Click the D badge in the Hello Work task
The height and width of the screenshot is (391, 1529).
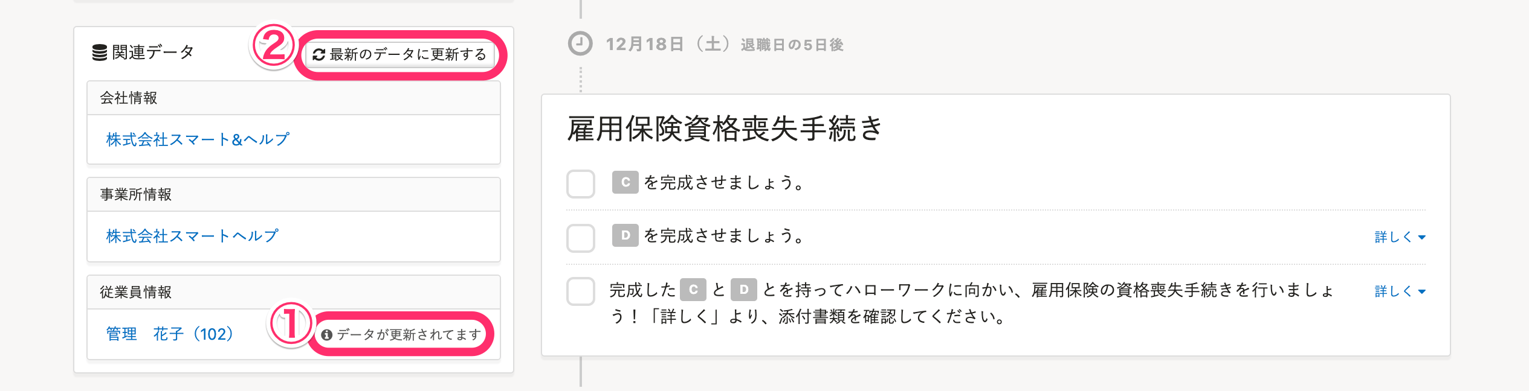[744, 290]
